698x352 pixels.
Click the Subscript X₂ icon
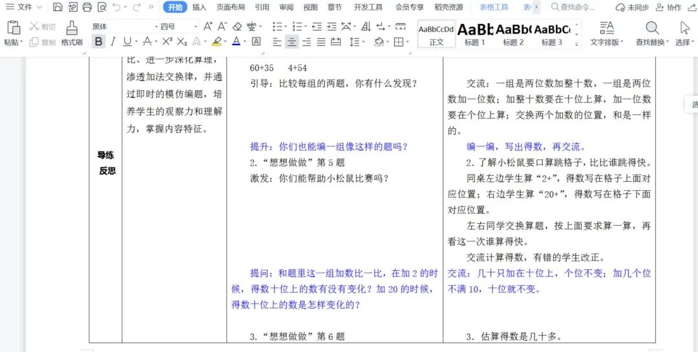[182, 42]
